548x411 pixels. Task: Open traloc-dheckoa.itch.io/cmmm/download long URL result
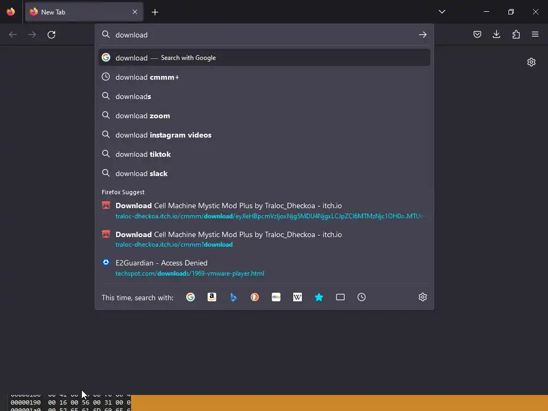coord(264,211)
